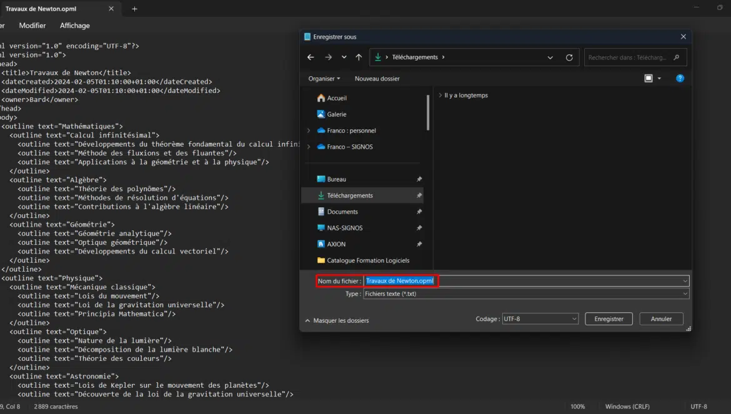Click the Back arrow in the save dialog

click(311, 57)
